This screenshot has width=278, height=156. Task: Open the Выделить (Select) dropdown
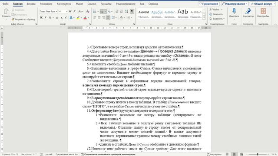(x=217, y=19)
